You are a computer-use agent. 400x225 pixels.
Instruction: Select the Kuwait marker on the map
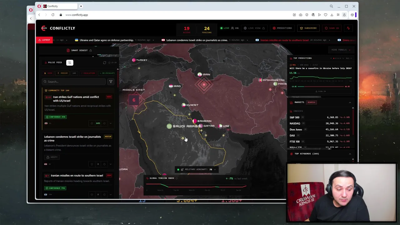[190, 105]
